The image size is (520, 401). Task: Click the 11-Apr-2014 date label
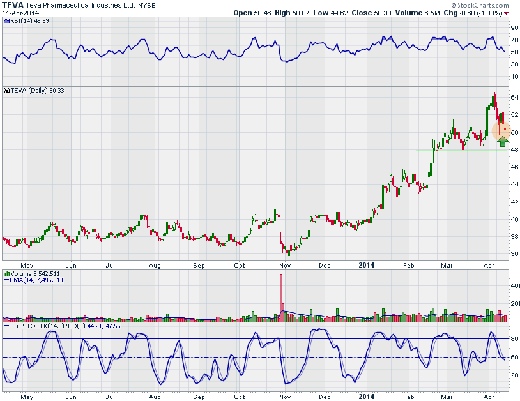point(20,13)
